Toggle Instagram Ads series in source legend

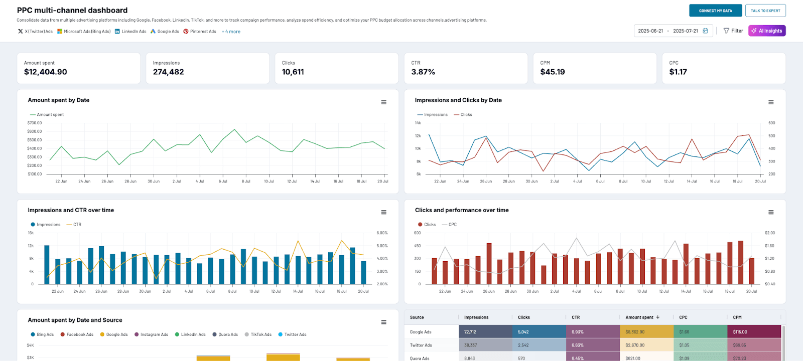pos(151,334)
